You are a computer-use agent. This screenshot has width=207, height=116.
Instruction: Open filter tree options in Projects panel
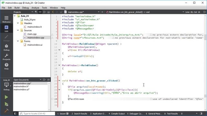point(36,12)
